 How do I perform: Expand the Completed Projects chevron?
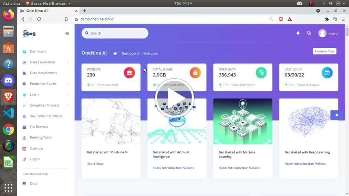pyautogui.click(x=68, y=105)
